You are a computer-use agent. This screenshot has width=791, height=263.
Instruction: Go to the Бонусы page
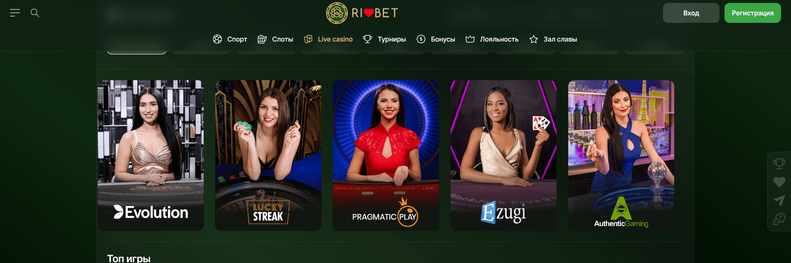[436, 39]
